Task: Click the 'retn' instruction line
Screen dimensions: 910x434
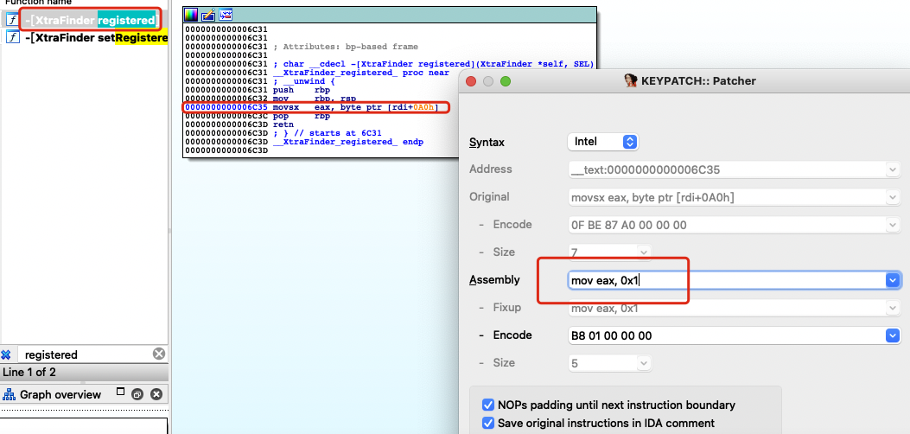Action: click(283, 124)
